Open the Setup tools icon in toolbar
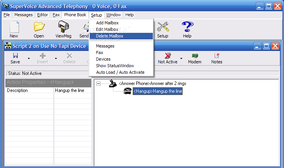Image resolution: width=284 pixels, height=168 pixels. coord(163,27)
